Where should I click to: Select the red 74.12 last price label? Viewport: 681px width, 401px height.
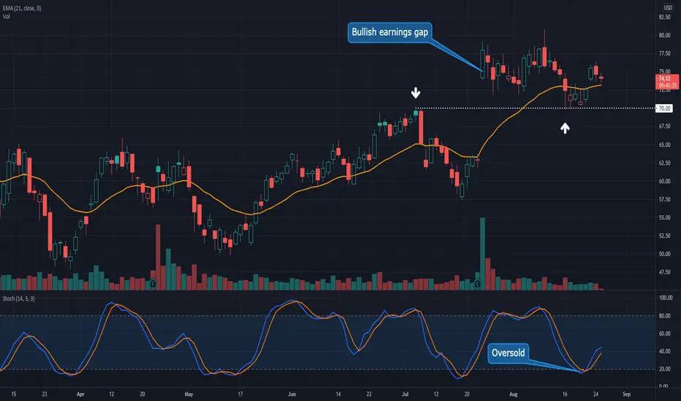point(666,79)
